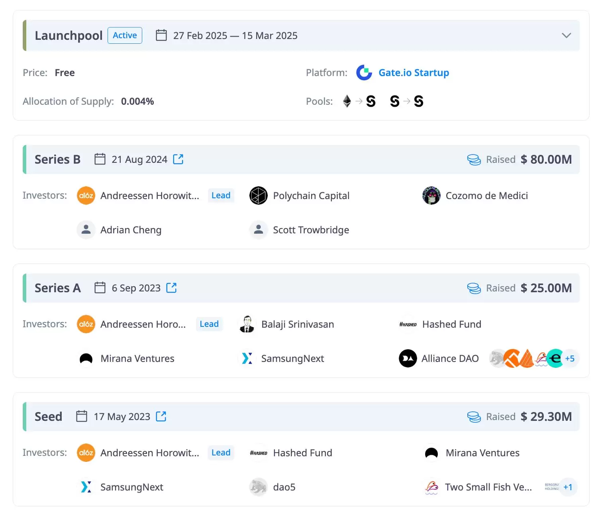The width and height of the screenshot is (596, 512).
Task: Click the Polychain Capital logo
Action: coord(259,195)
